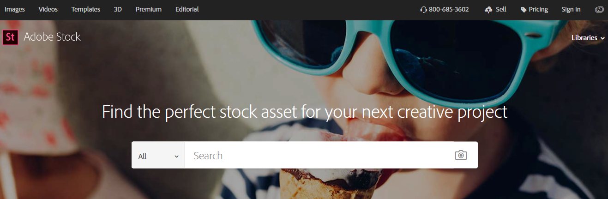Open the Premium collection

149,9
